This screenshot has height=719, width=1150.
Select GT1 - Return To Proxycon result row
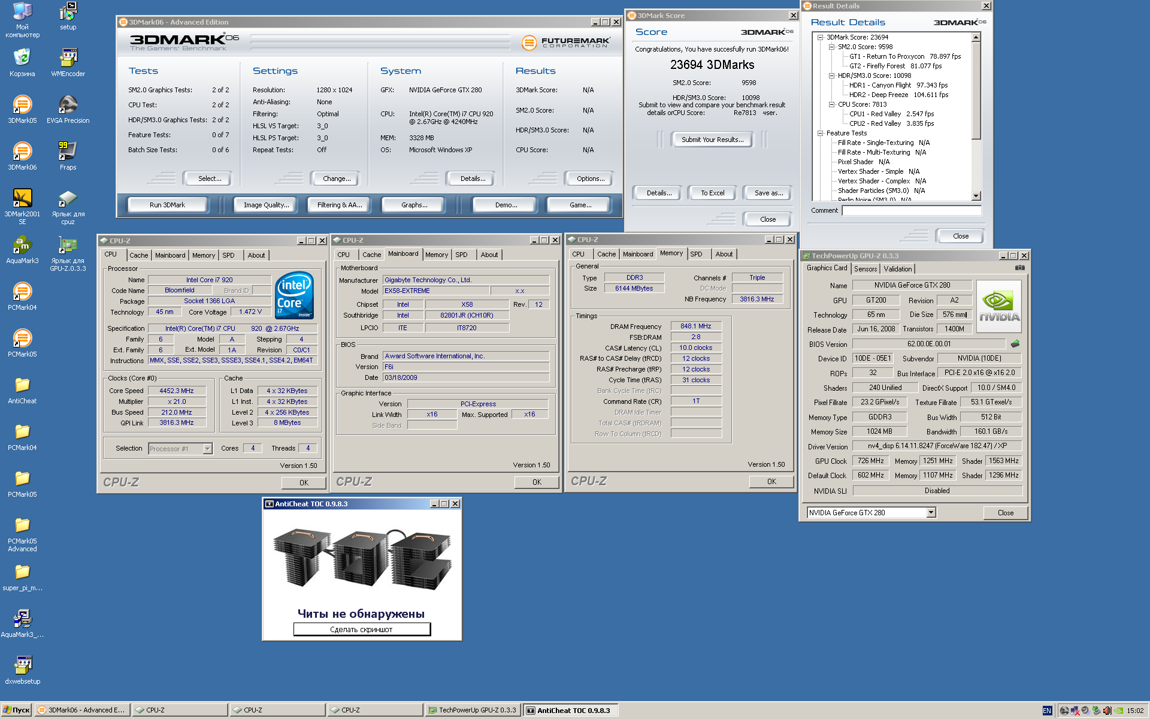[x=905, y=56]
